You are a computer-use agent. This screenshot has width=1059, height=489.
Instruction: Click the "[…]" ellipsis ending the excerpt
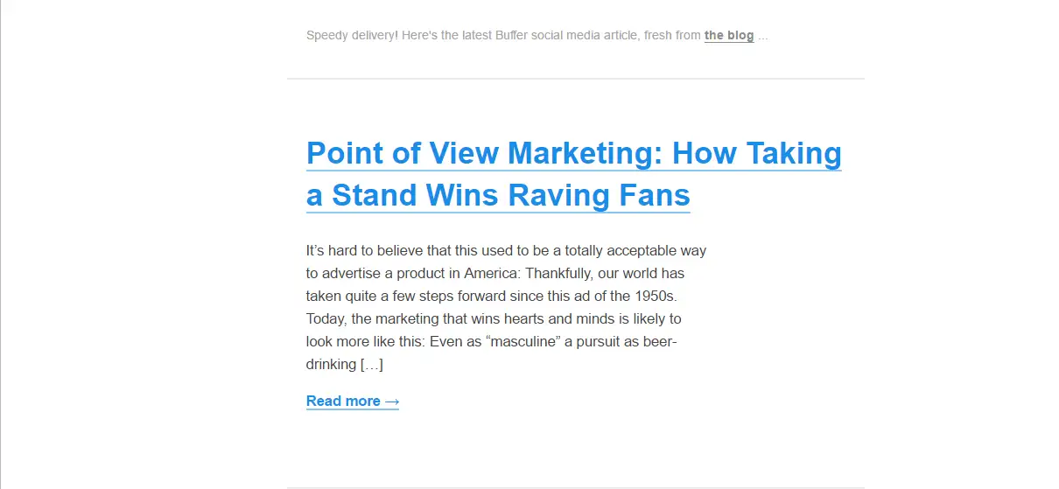coord(371,364)
